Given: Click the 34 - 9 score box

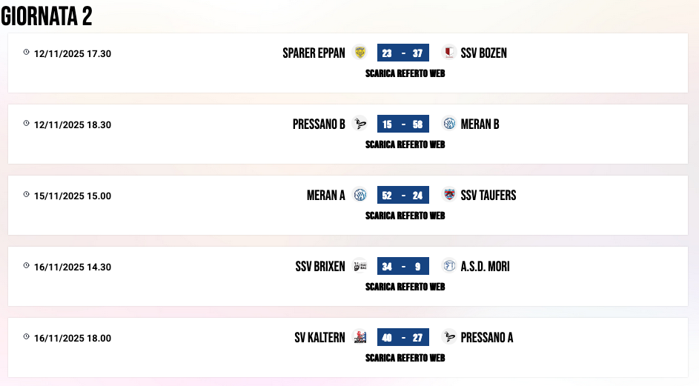Looking at the screenshot, I should pyautogui.click(x=403, y=267).
